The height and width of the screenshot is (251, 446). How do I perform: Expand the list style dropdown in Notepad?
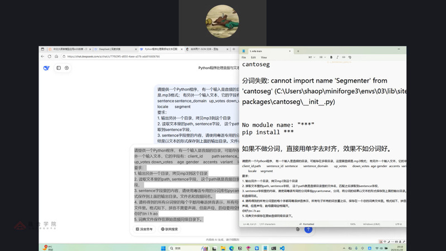323,57
